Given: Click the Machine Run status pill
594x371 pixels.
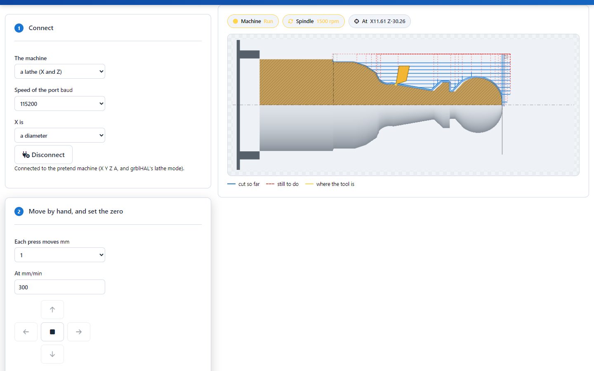Looking at the screenshot, I should (x=253, y=21).
